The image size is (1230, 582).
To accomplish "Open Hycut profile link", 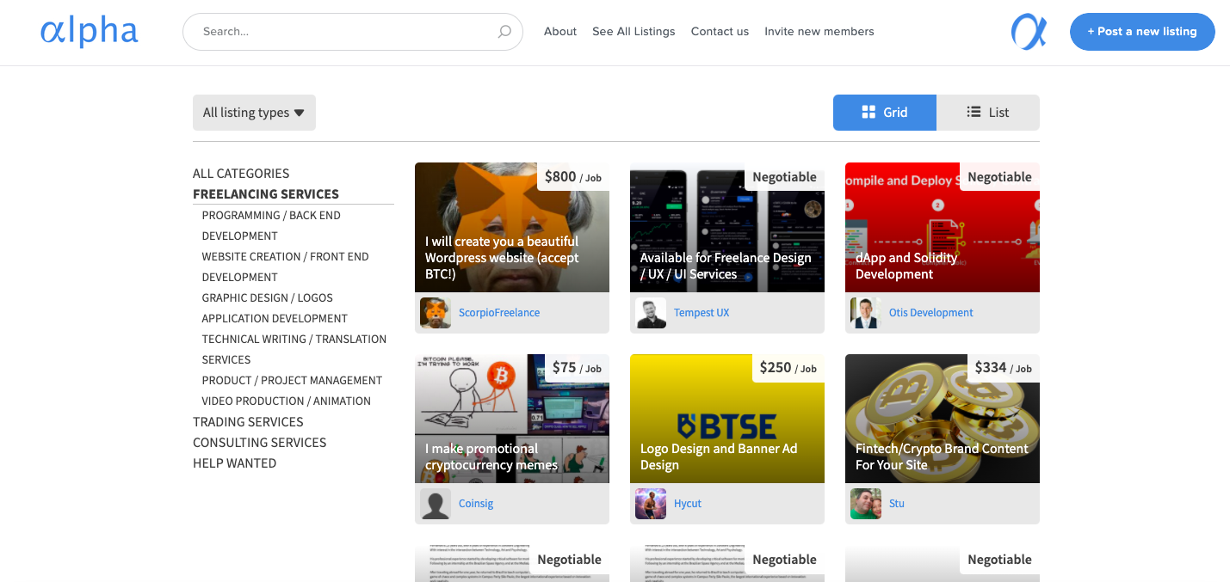I will coord(688,504).
